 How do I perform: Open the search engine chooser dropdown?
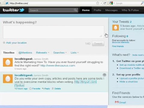pyautogui.click(x=114, y=3)
